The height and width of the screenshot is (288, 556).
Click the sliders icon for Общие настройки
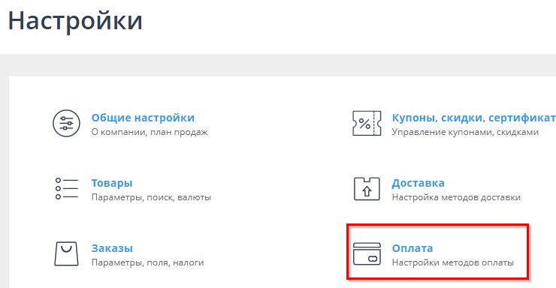[x=66, y=123]
